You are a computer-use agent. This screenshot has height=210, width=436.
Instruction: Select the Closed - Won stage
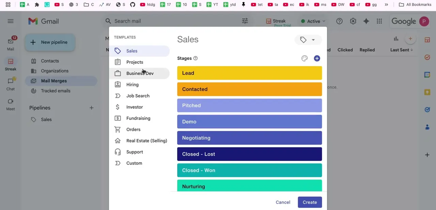pyautogui.click(x=249, y=170)
